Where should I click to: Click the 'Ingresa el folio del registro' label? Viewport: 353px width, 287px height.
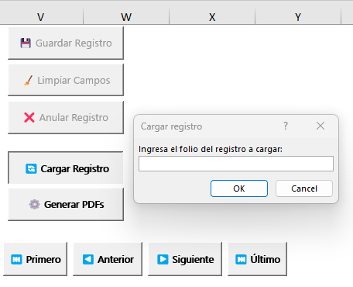point(211,149)
